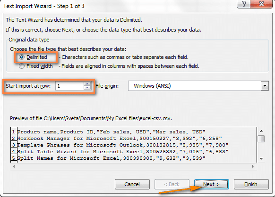Viewport: 275px width, 197px height.
Task: Click the preview scroll up arrow
Action: click(261, 131)
